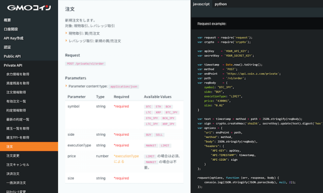Click the POST /private/v1/order endpoint code
Image resolution: width=323 pixels, height=193 pixels.
click(85, 64)
